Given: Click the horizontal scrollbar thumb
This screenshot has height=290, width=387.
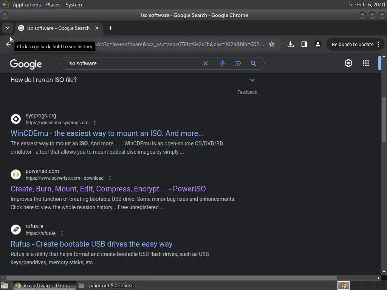Looking at the screenshot, I should [171, 278].
